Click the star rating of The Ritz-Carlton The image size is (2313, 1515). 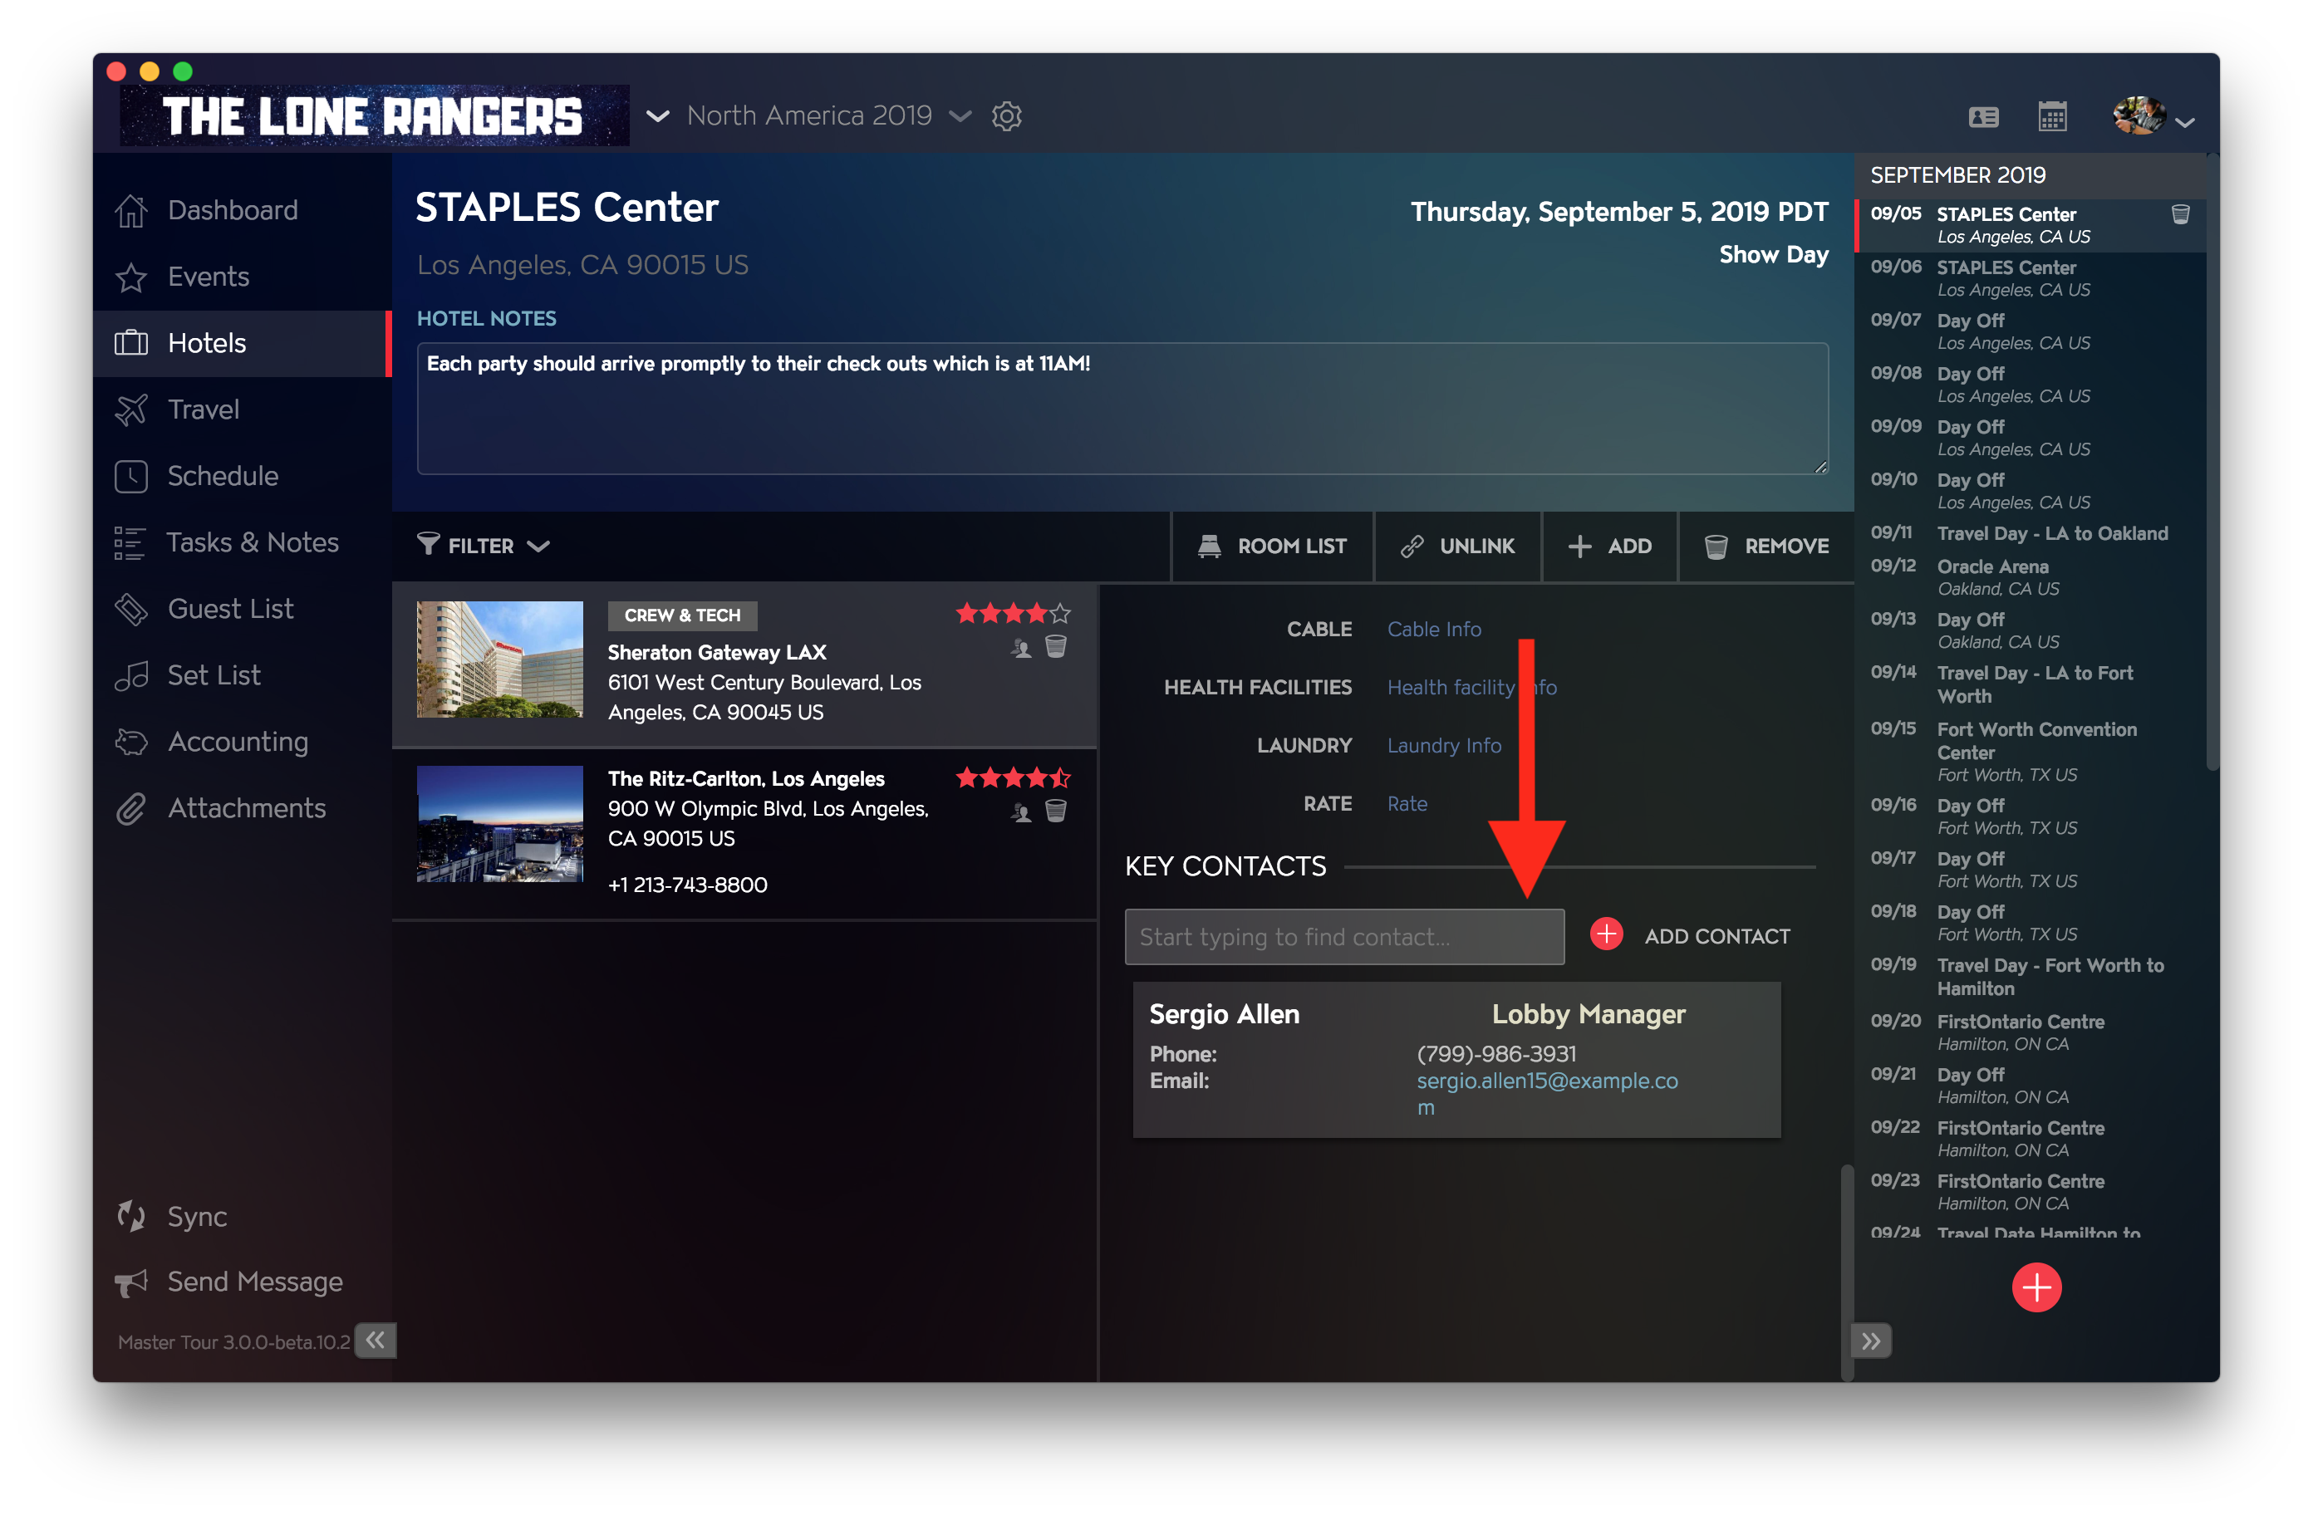[1013, 777]
